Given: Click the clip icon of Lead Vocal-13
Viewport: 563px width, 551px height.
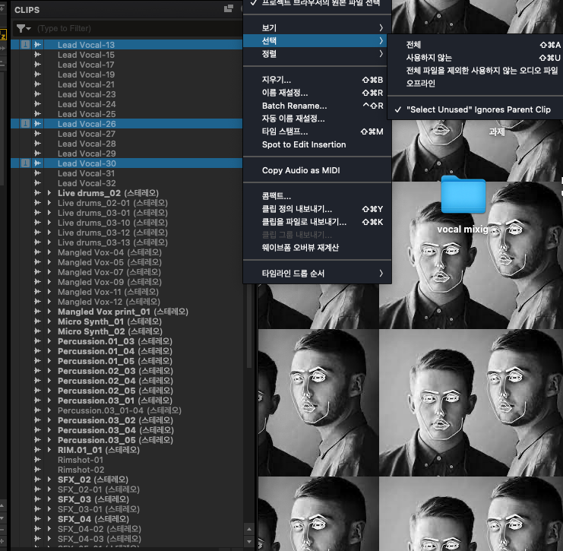Looking at the screenshot, I should click(25, 45).
